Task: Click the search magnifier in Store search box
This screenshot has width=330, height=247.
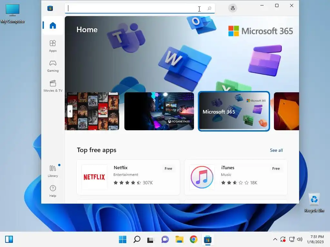Action: (209, 8)
